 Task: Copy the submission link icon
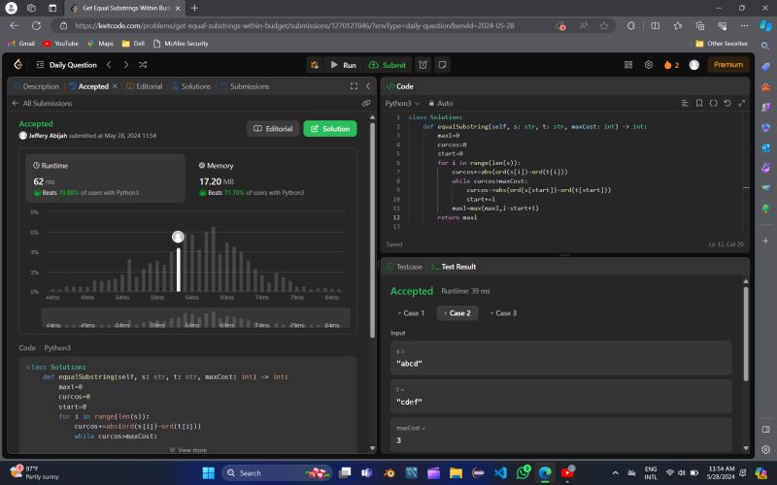click(x=366, y=103)
